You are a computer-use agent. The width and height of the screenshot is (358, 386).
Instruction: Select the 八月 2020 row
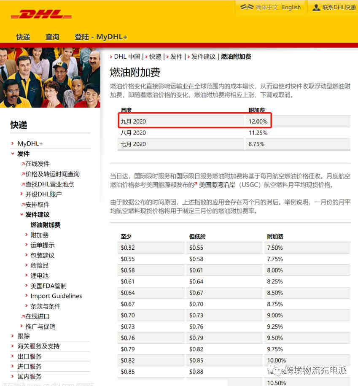[x=234, y=133]
